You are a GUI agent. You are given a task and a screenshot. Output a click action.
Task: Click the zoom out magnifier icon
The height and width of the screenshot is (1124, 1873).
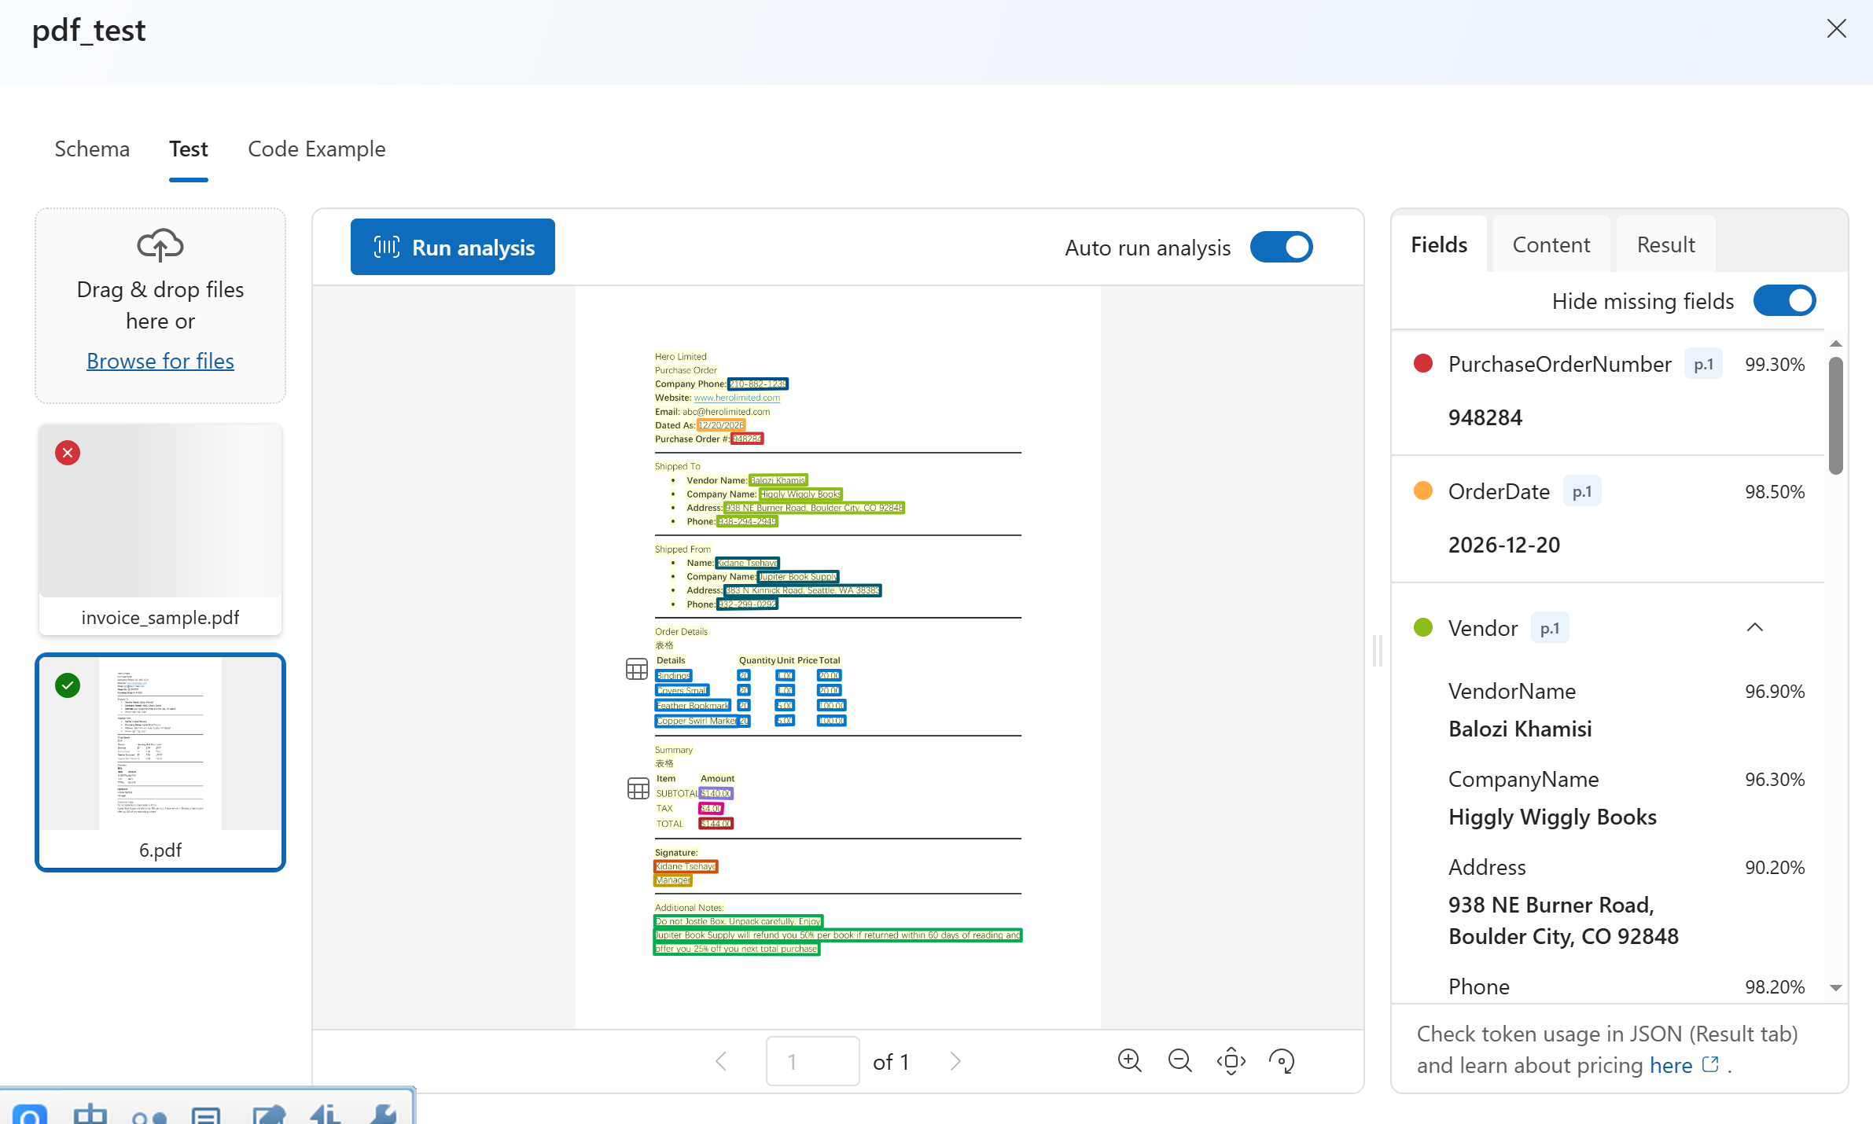1179,1060
